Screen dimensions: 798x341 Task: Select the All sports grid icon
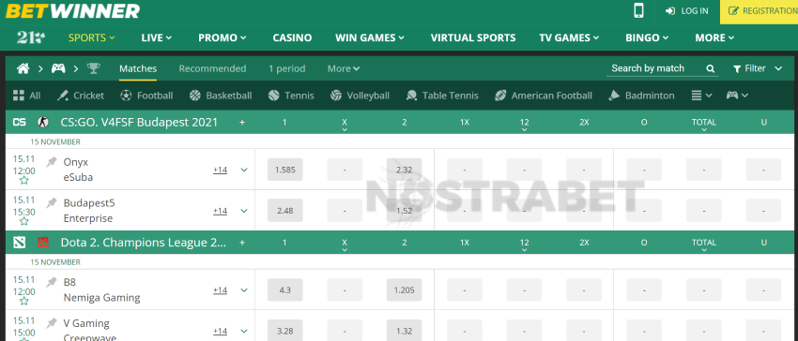click(19, 96)
